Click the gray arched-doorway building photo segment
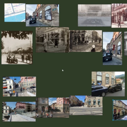This screenshot has width=127, height=127. 42,107
